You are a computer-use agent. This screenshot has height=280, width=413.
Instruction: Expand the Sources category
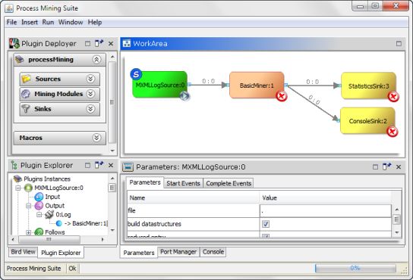tap(90, 79)
